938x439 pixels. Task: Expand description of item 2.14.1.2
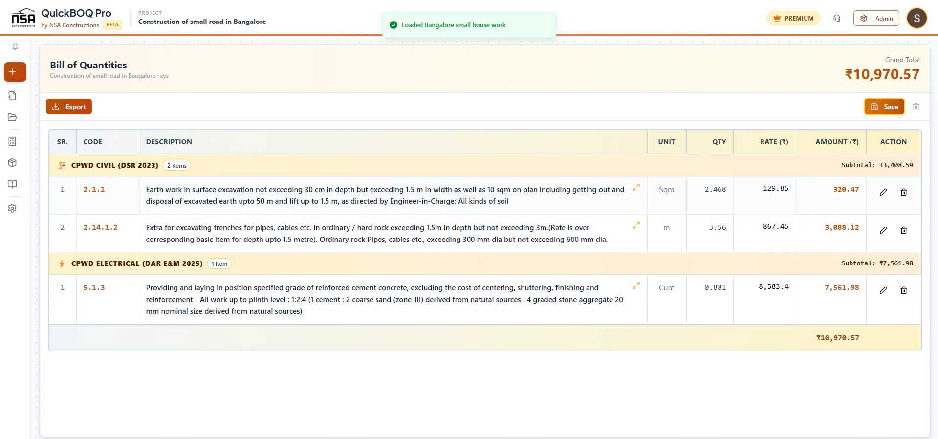(x=636, y=226)
